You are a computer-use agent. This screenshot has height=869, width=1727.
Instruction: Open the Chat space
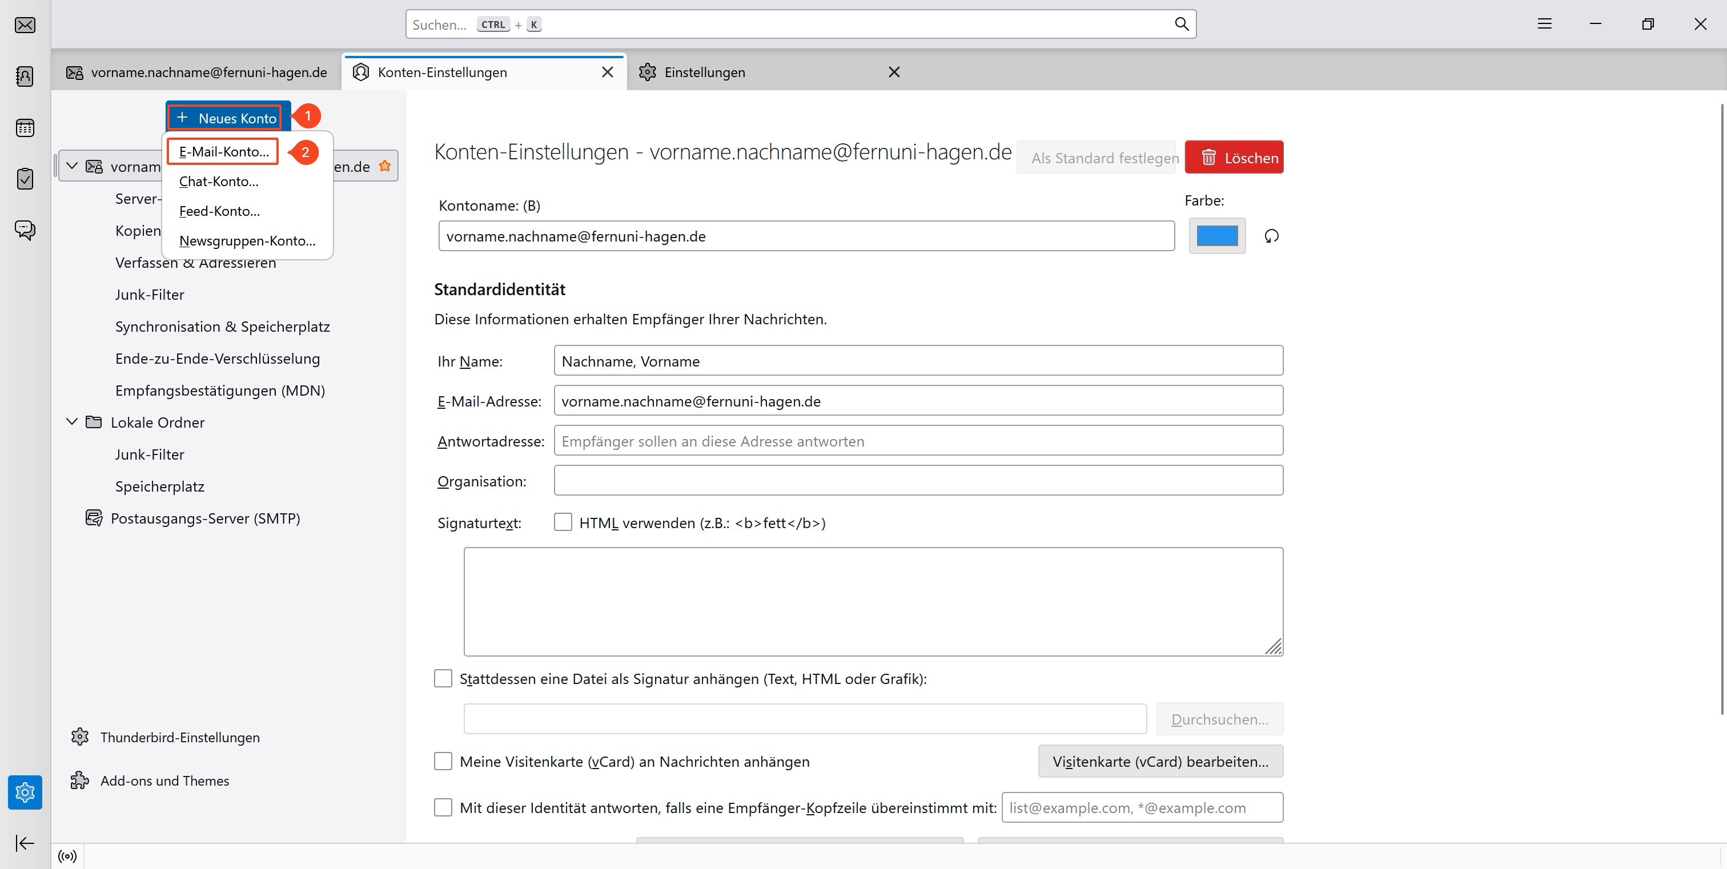pyautogui.click(x=25, y=230)
